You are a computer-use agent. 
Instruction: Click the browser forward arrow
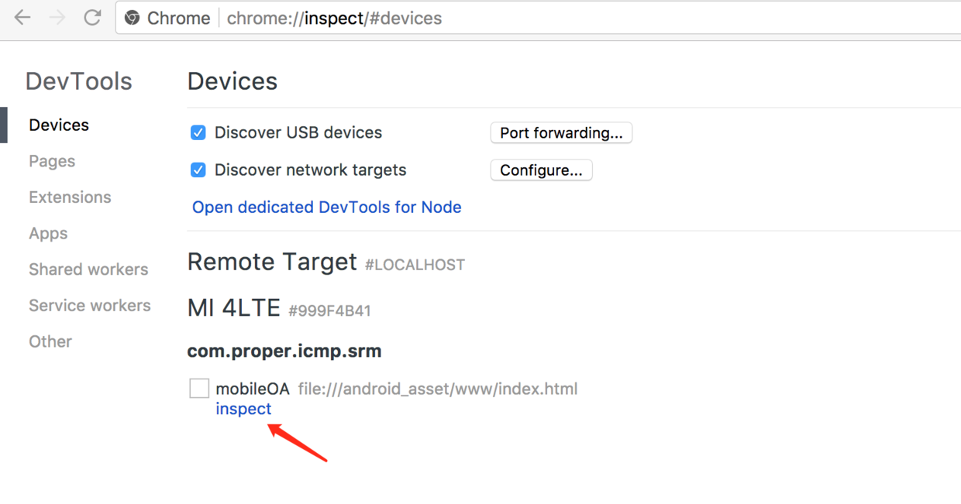(x=58, y=18)
